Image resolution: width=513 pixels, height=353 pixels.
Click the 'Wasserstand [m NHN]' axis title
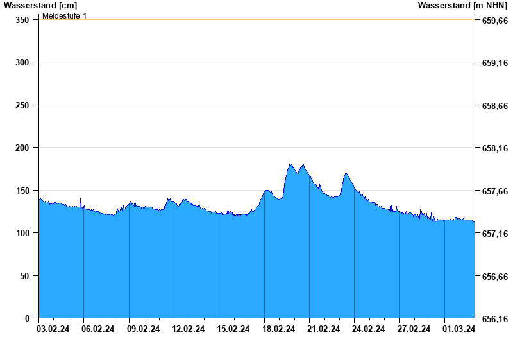pos(462,5)
